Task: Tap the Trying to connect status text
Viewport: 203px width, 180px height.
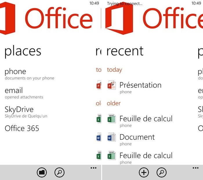Action: pyautogui.click(x=124, y=3)
